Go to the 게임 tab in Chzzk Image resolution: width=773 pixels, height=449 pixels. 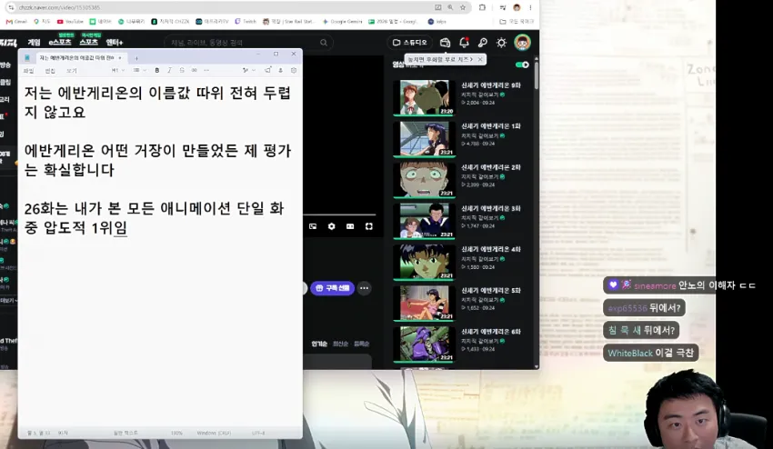34,43
